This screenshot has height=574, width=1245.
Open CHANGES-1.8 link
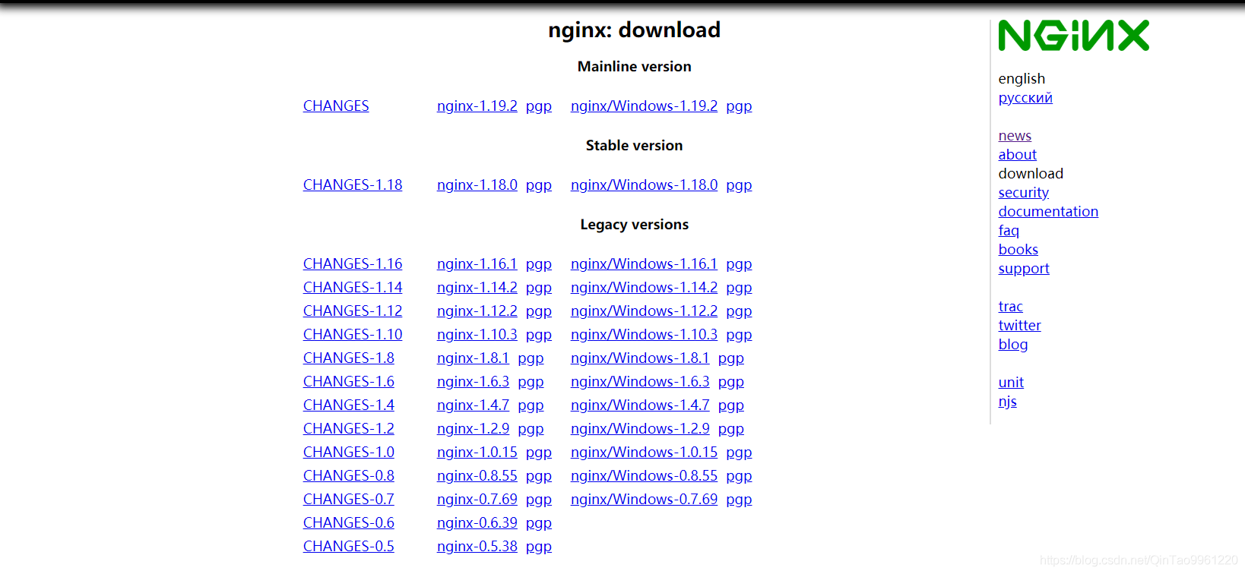(349, 358)
